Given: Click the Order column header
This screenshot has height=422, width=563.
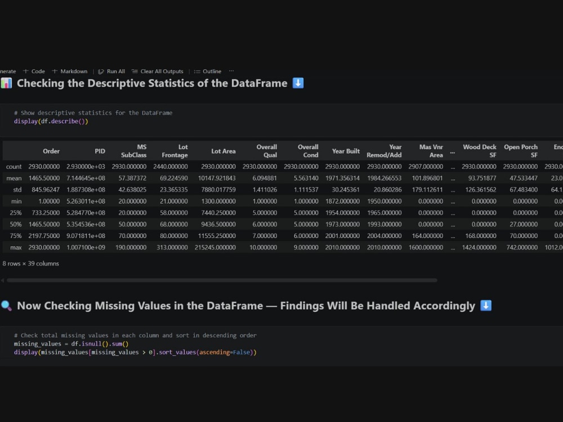Looking at the screenshot, I should point(51,151).
